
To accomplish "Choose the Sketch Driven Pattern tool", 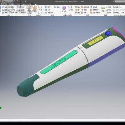I will click(x=49, y=12).
